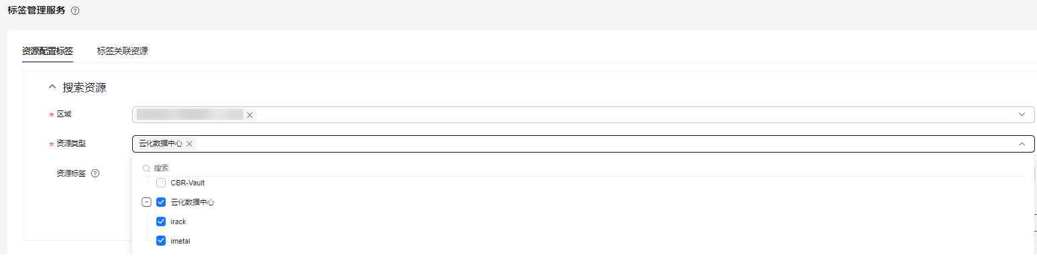
Task: Switch to 标签关联资源 tab
Action: pos(122,51)
